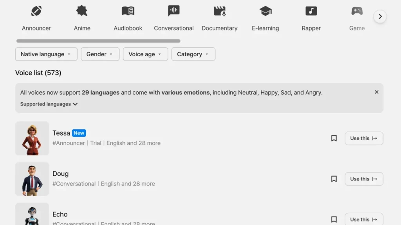Select the Documentary clapperboard icon
This screenshot has height=225, width=401.
(x=220, y=11)
